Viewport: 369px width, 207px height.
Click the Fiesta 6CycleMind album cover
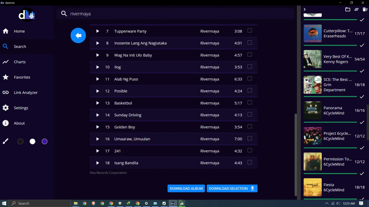[x=312, y=187]
